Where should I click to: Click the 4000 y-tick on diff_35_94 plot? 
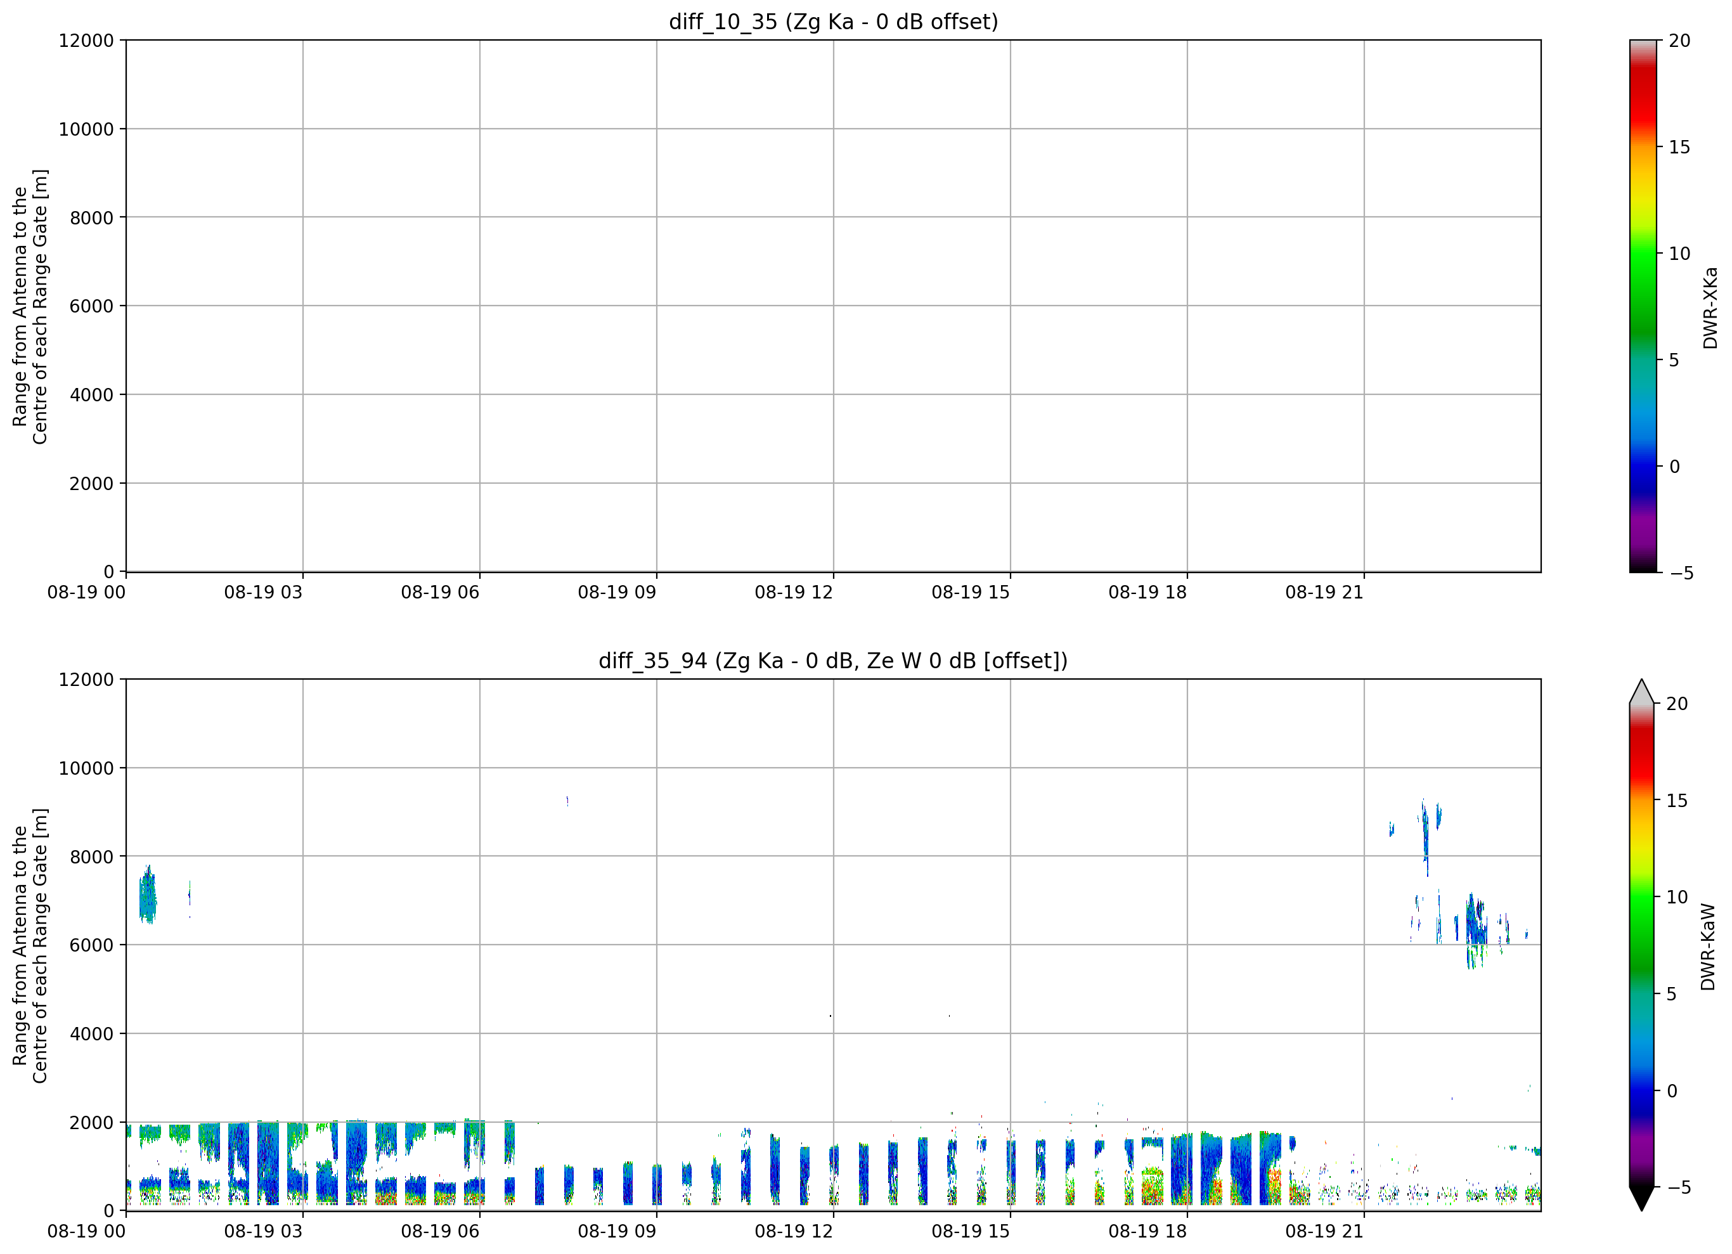(92, 1034)
